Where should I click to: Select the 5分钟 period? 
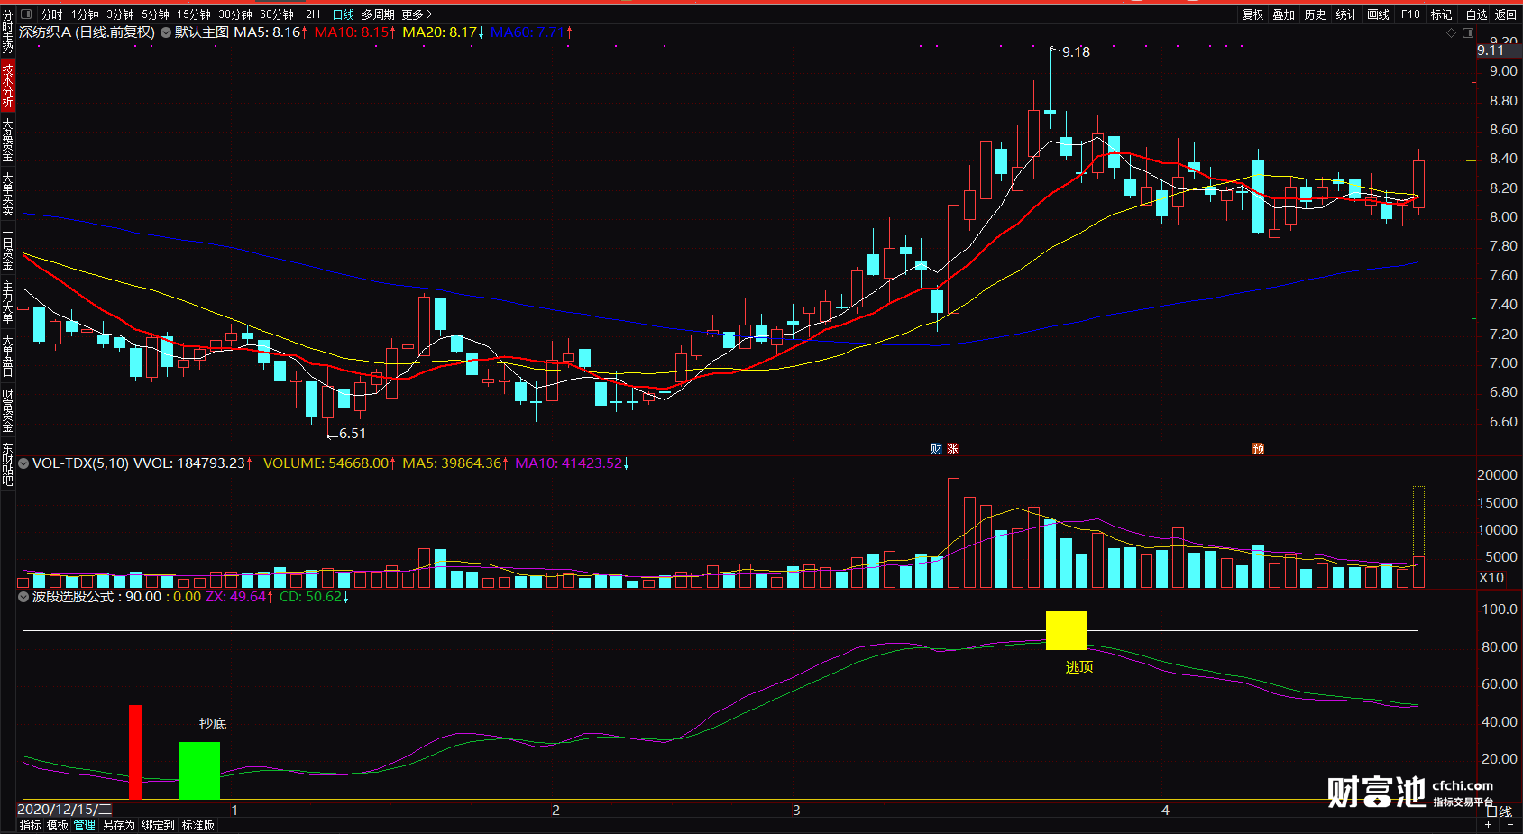(155, 14)
